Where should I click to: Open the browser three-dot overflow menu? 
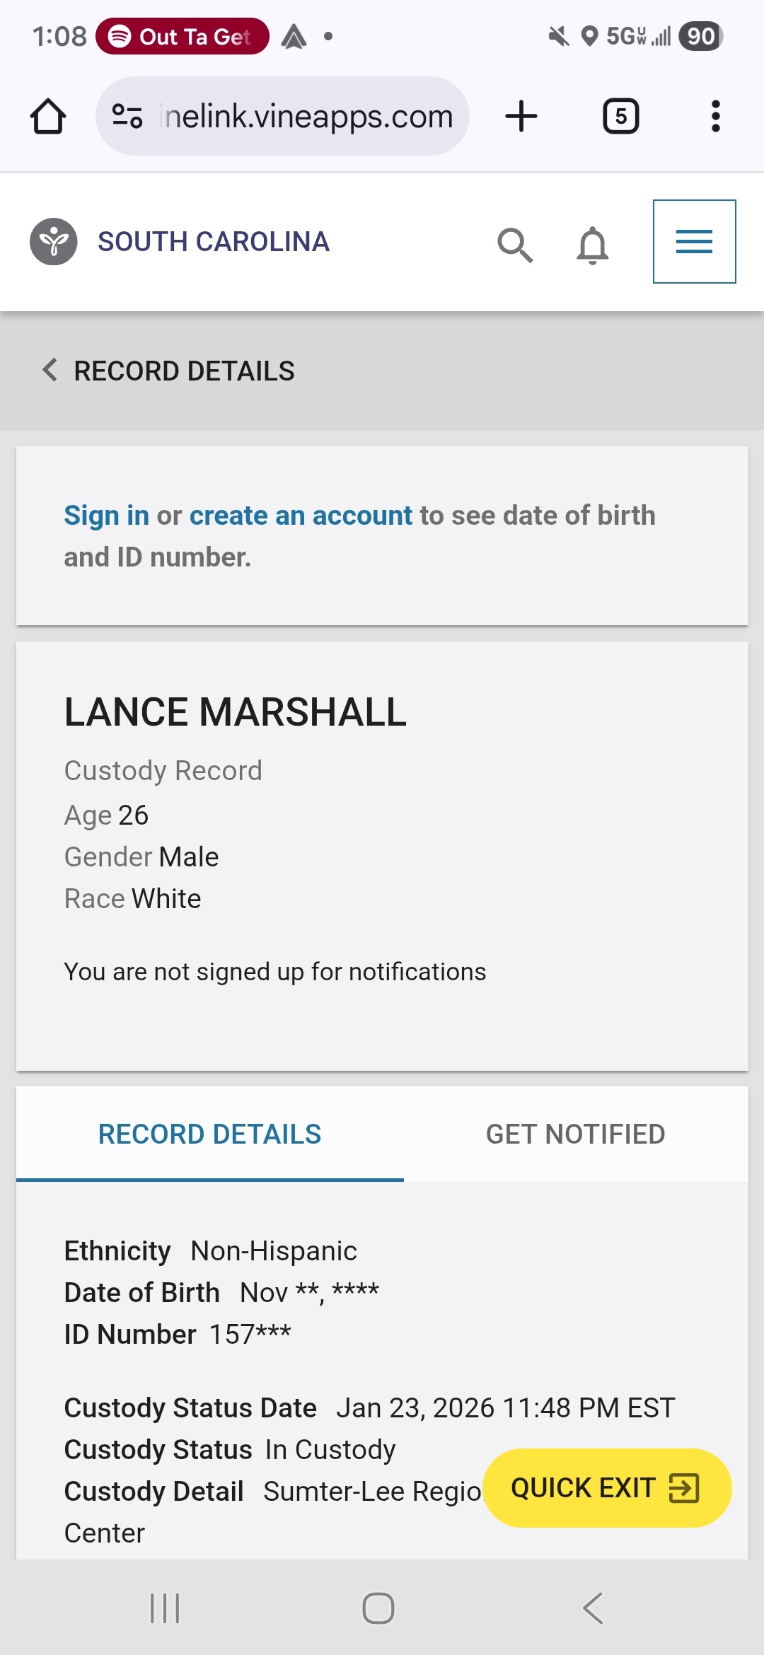pos(715,116)
